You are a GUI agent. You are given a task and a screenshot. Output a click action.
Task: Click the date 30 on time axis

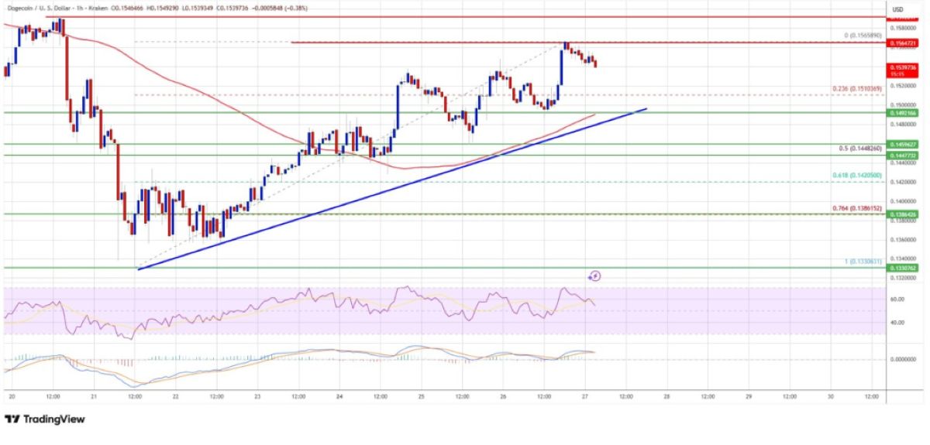831,395
